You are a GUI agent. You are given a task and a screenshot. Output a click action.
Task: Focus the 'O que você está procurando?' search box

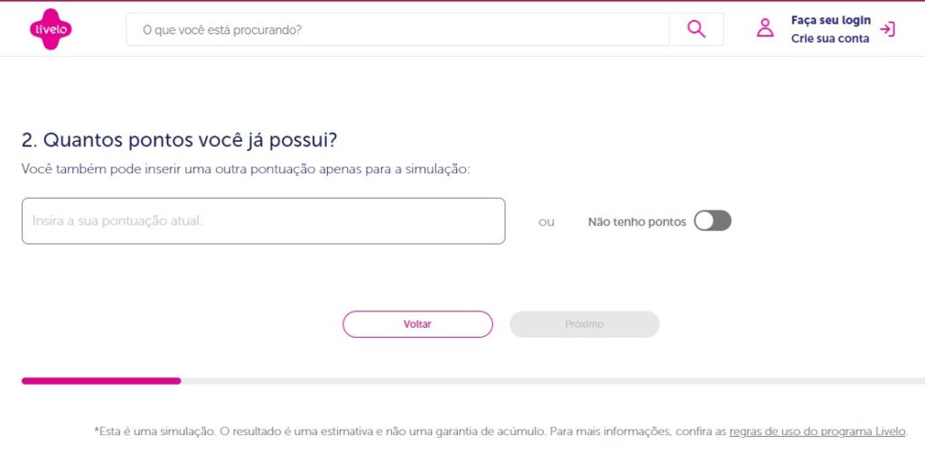[x=397, y=29]
